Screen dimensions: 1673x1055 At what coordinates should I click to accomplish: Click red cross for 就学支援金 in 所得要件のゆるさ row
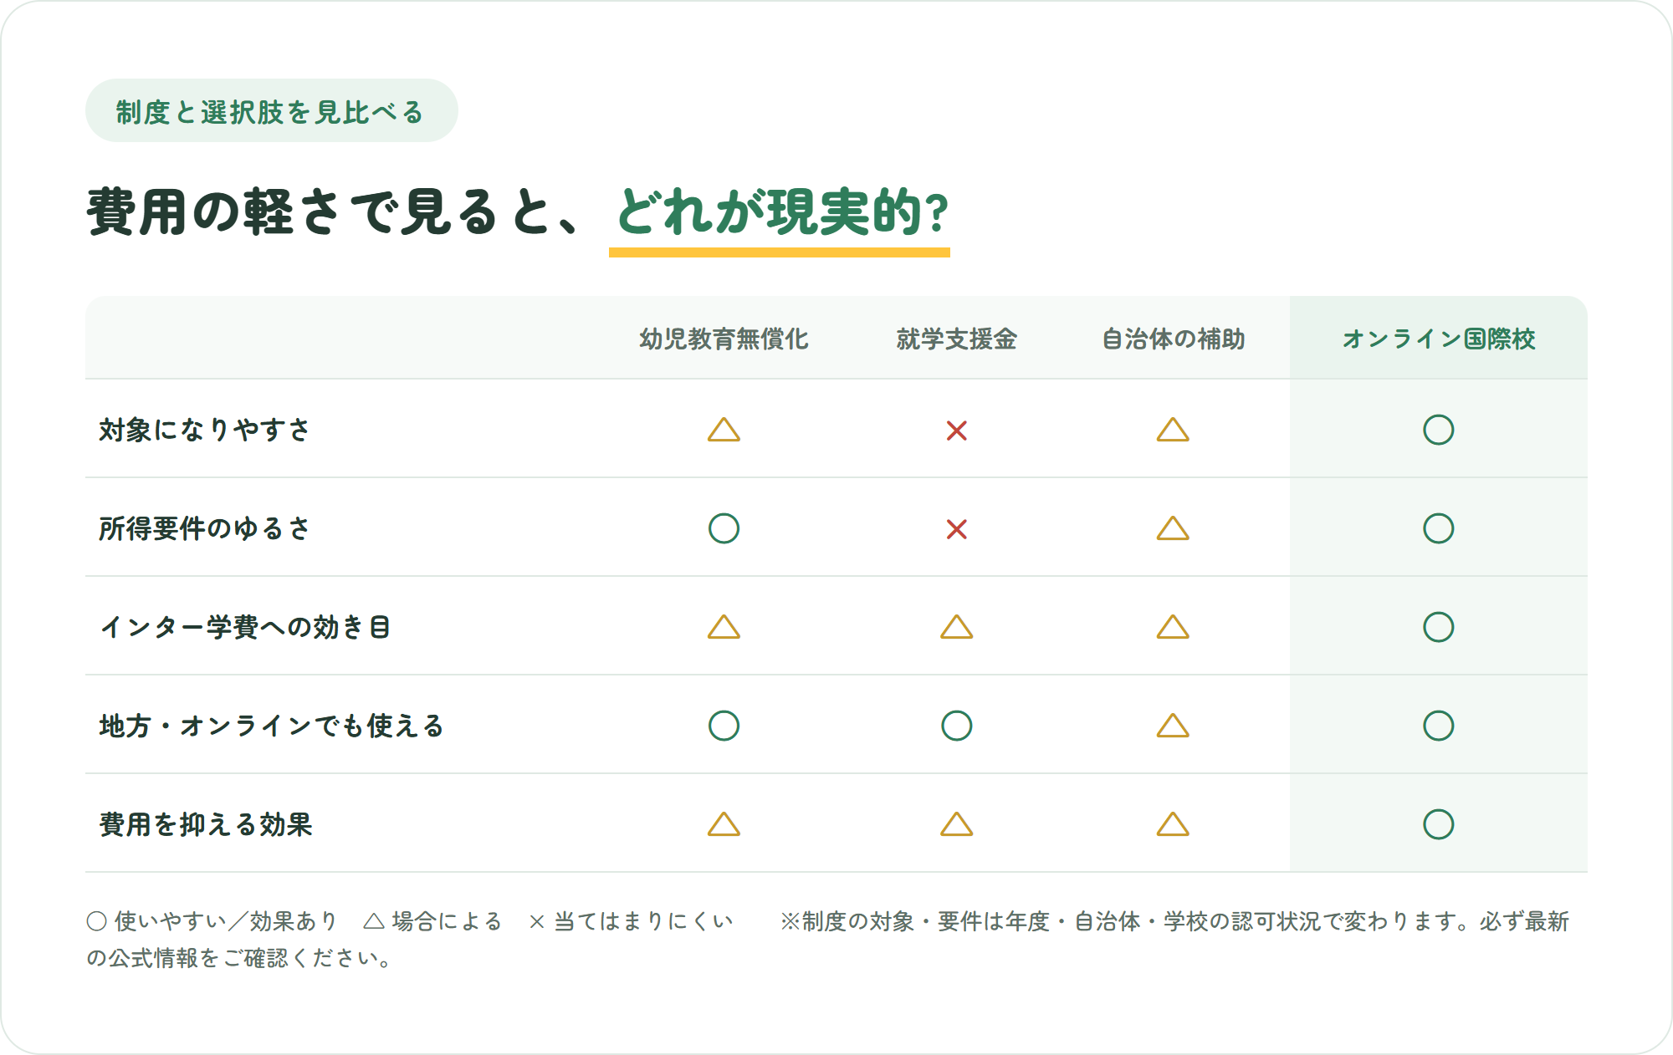tap(956, 529)
